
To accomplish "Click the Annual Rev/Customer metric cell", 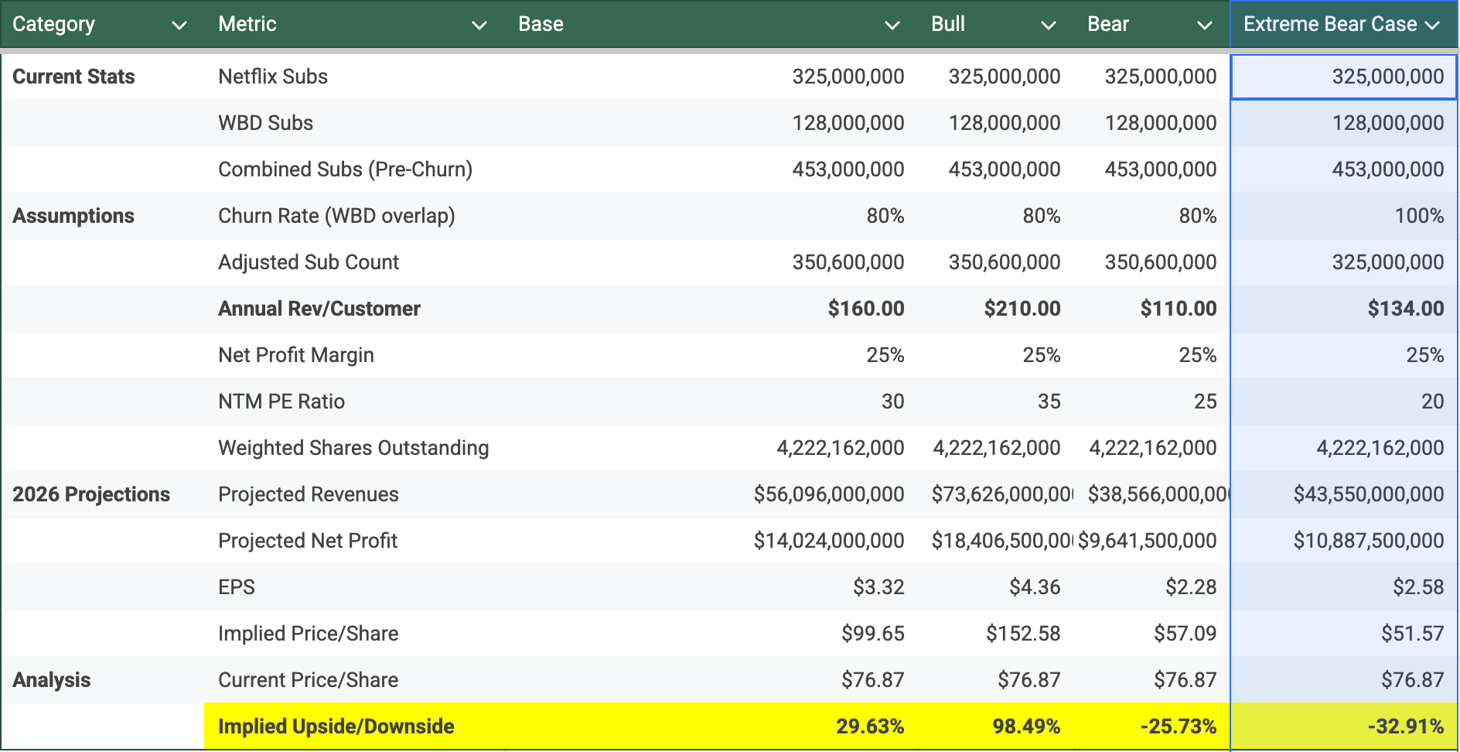I will [x=355, y=309].
